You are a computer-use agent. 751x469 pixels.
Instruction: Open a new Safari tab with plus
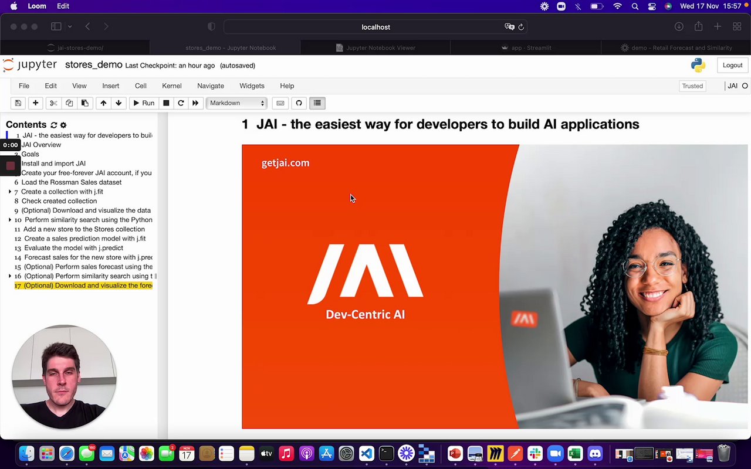pos(718,26)
